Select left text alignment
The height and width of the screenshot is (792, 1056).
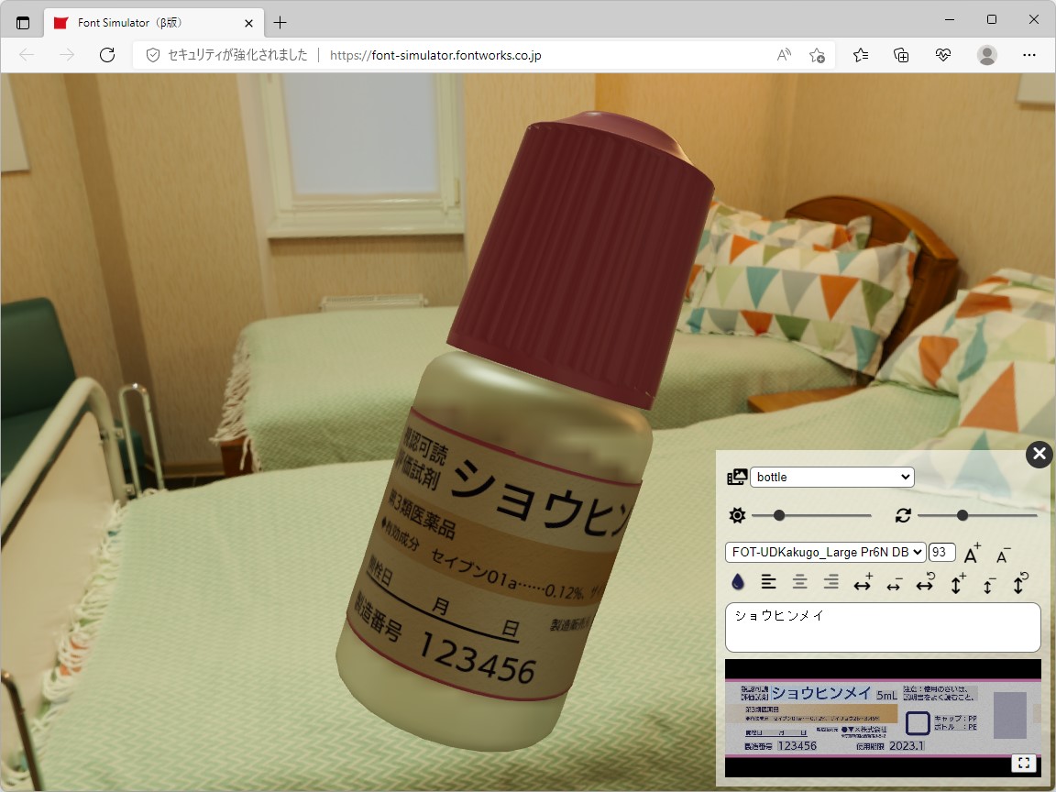pyautogui.click(x=768, y=582)
